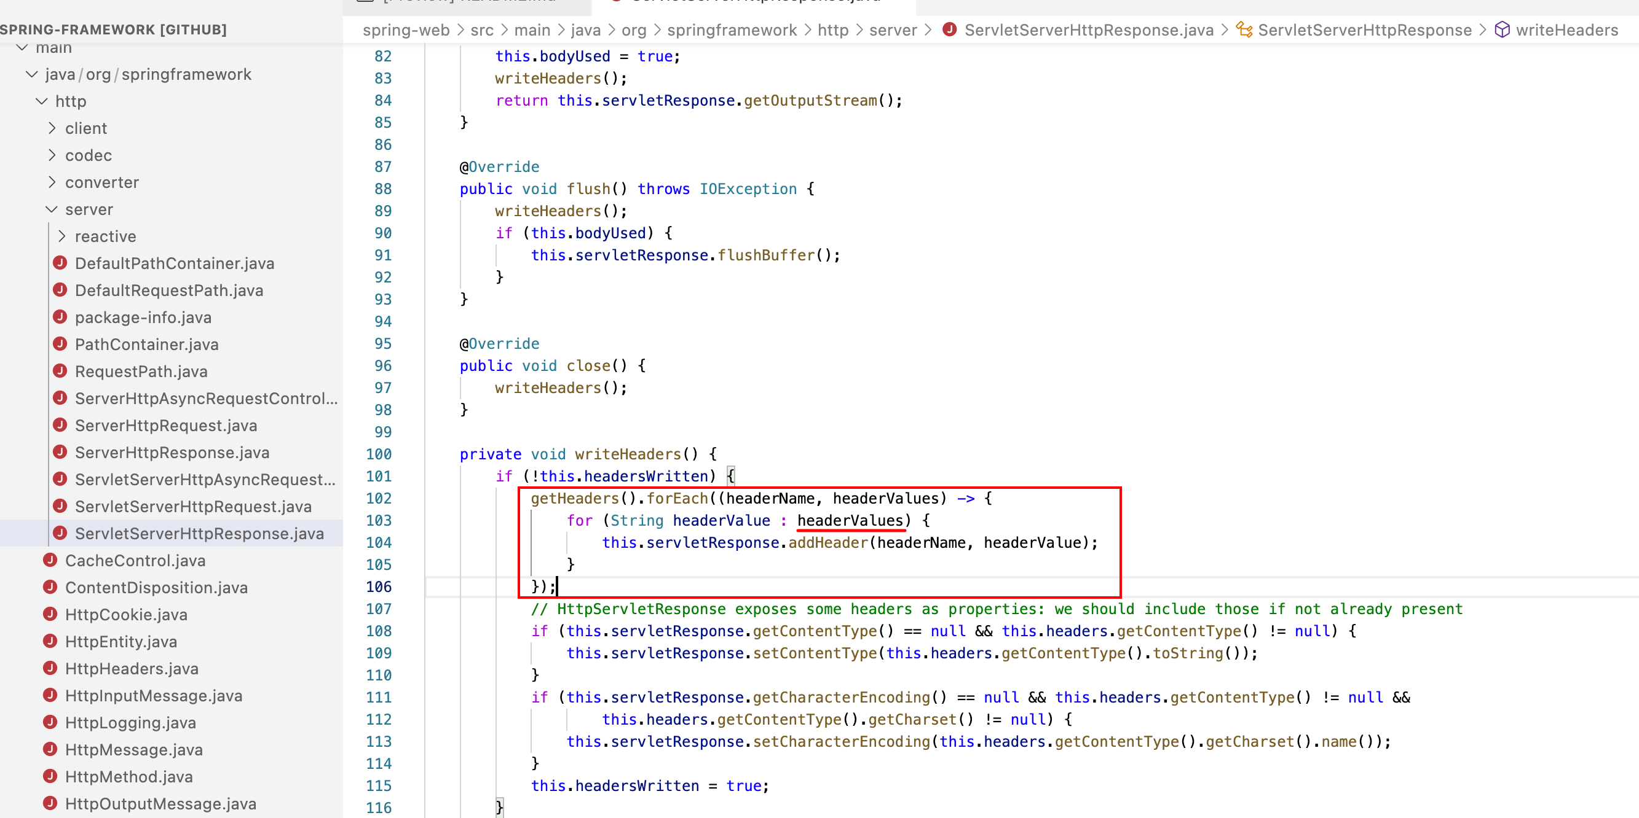Screen dimensions: 1639x818
Task: Open HttpOutputMessage.java file
Action: coord(161,803)
